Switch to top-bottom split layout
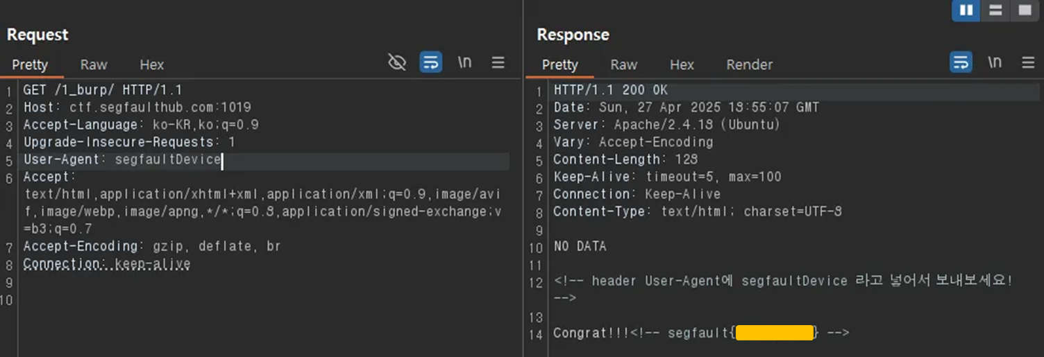This screenshot has height=357, width=1044. [x=995, y=10]
